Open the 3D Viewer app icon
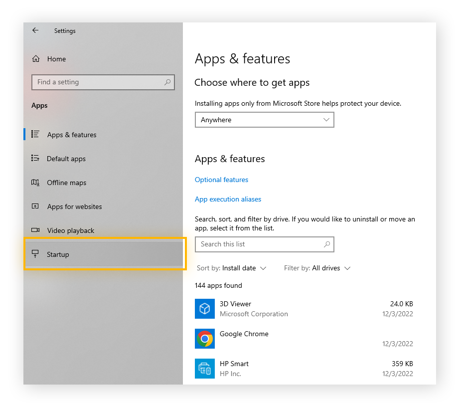The image size is (460, 407). coord(205,309)
